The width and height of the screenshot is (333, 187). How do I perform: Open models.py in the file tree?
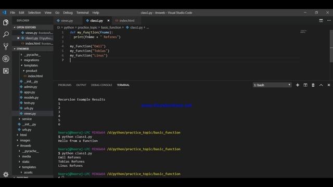click(x=31, y=98)
